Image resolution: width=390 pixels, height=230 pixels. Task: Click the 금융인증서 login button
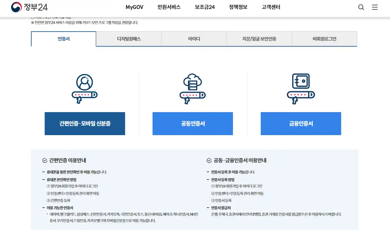coord(300,124)
